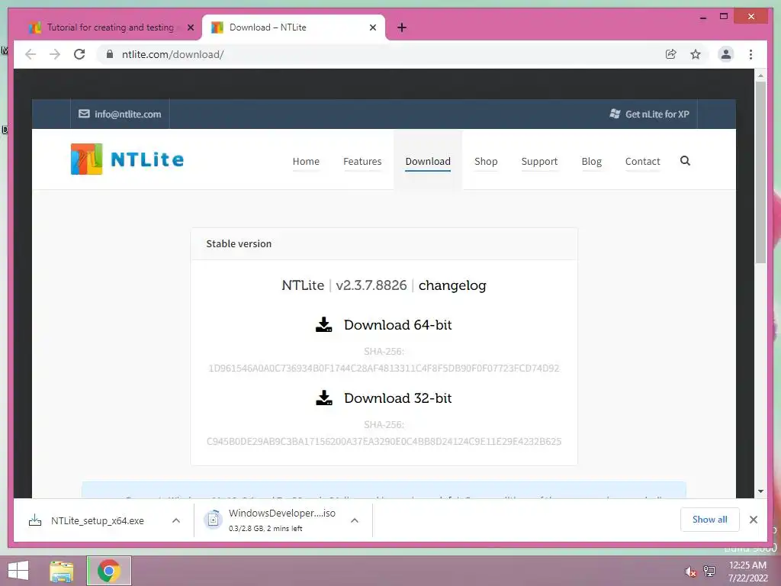The image size is (781, 586).
Task: Click the page scrollbar down arrow
Action: coord(760,491)
